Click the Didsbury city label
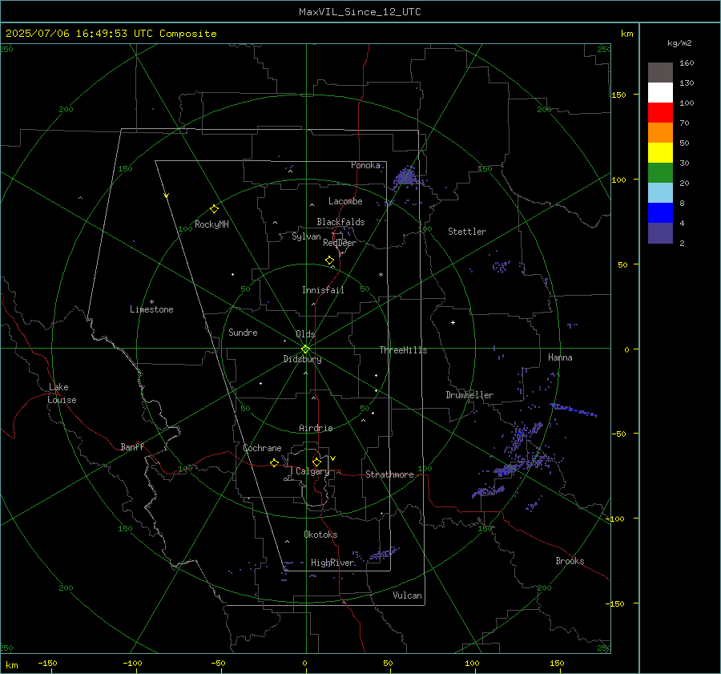This screenshot has width=721, height=674. click(302, 359)
